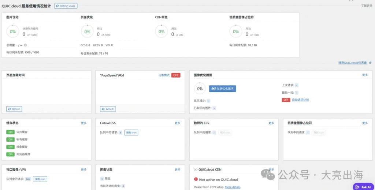
Task: Toggle 公共缓存 ON badge
Action: click(10, 132)
